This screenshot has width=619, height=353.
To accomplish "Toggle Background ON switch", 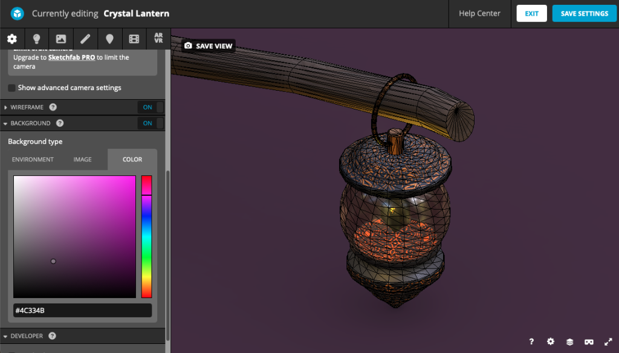I will click(151, 123).
